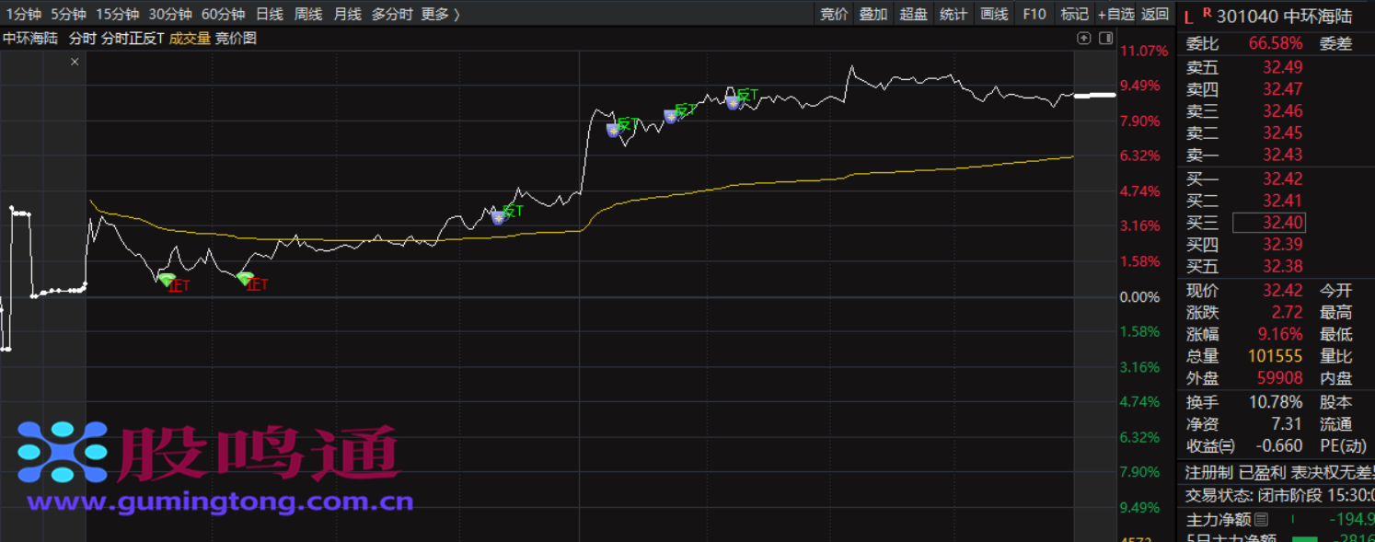Click the last 反T sell marker near 9.49%
Image resolution: width=1375 pixels, height=542 pixels.
pyautogui.click(x=733, y=101)
